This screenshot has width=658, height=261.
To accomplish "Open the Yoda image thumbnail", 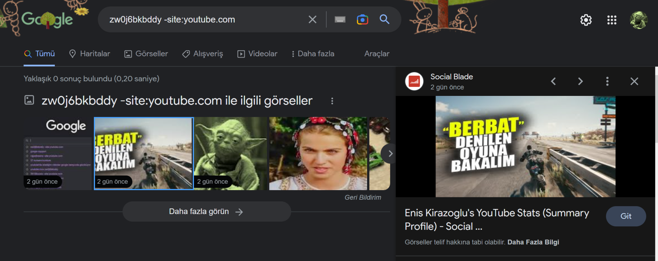I will pos(231,153).
